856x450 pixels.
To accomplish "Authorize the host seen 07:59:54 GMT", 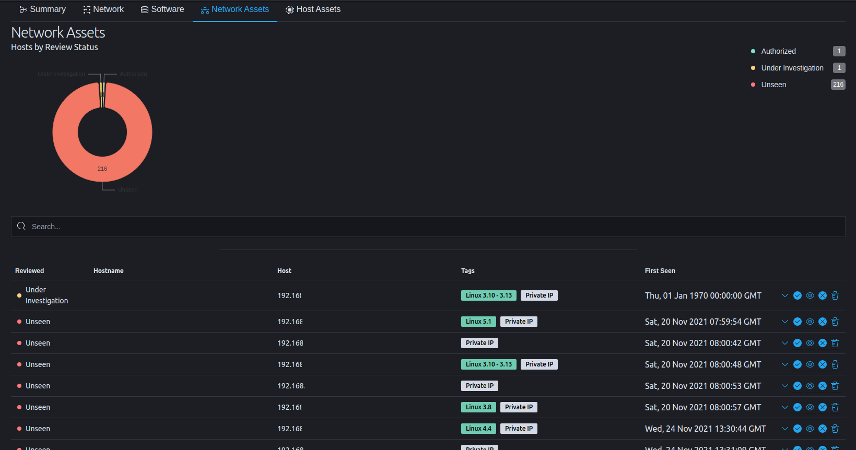I will tap(798, 322).
